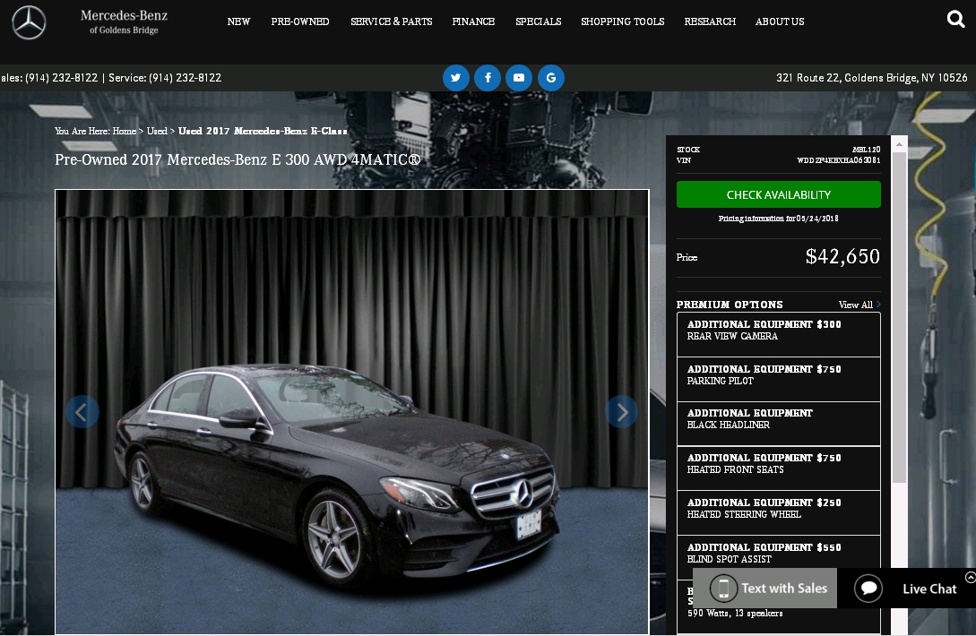Show the previous vehicle photo
The height and width of the screenshot is (636, 976).
(82, 411)
